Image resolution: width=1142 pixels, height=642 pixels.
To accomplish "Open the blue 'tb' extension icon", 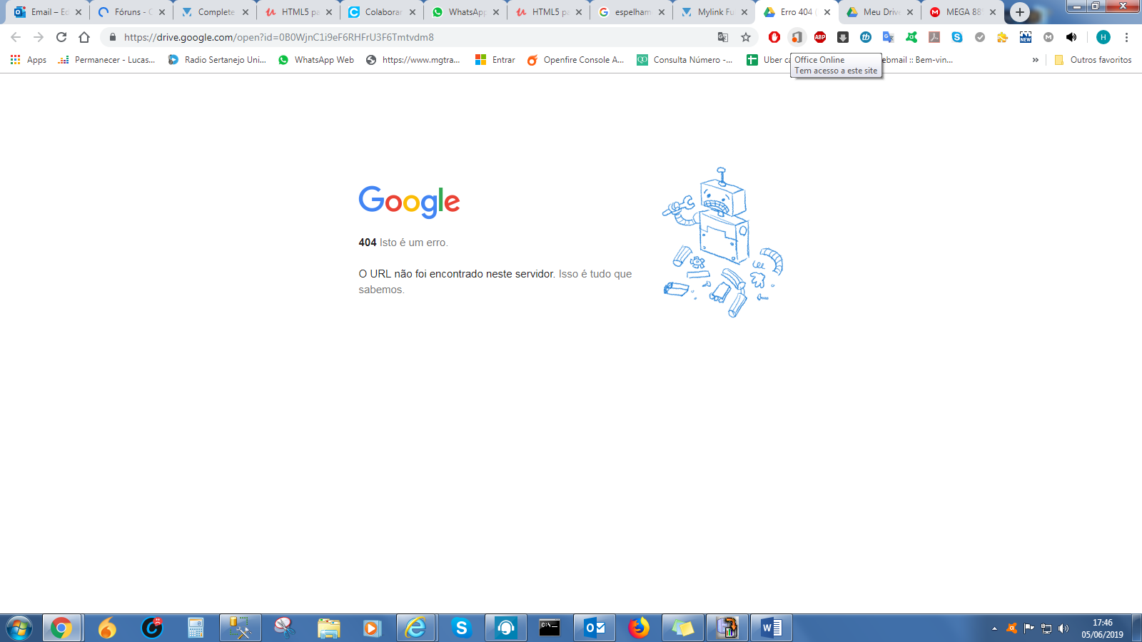I will [x=866, y=37].
